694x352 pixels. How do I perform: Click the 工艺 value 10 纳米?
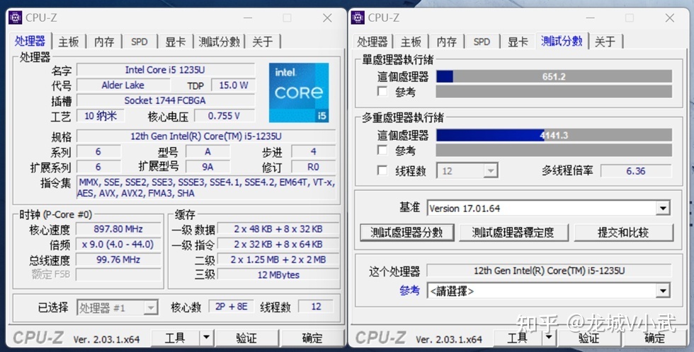click(101, 116)
